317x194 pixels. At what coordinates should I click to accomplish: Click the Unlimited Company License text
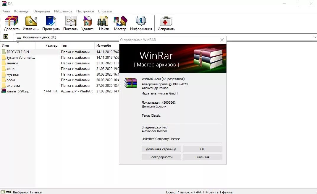[161, 139]
